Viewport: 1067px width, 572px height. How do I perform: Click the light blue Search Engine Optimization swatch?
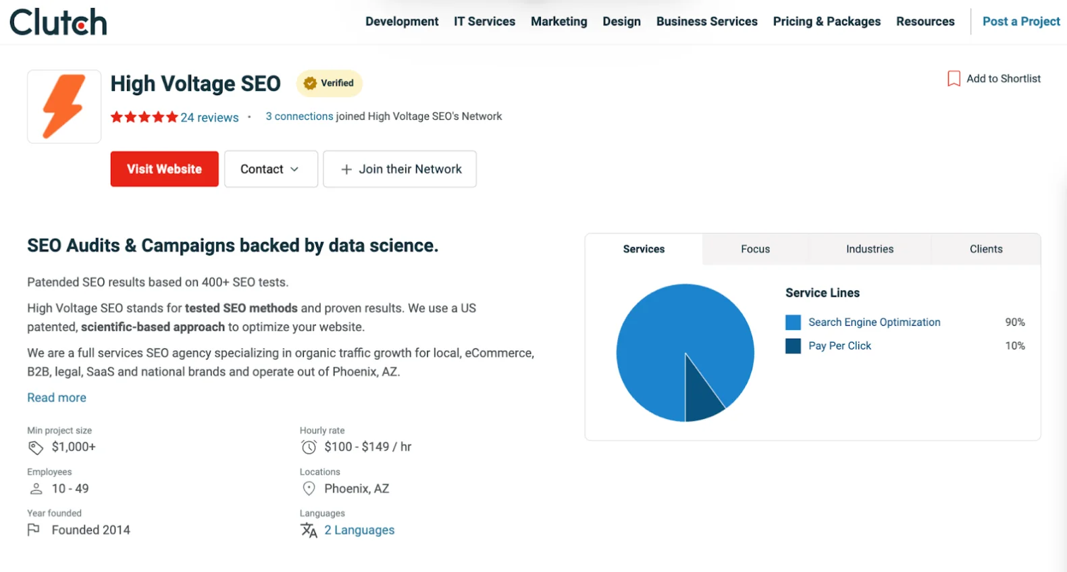(793, 322)
